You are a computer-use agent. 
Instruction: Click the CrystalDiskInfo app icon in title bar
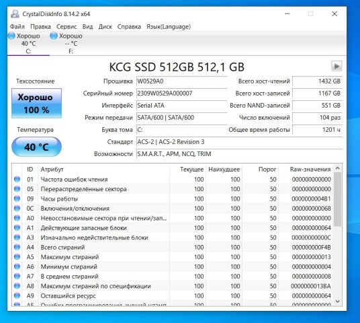(x=15, y=14)
